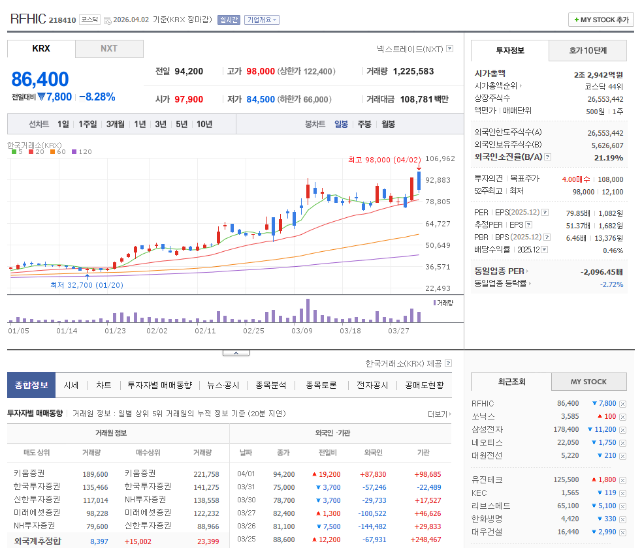Open help icon beside 추정PER EPS
This screenshot has width=642, height=548.
(x=528, y=224)
